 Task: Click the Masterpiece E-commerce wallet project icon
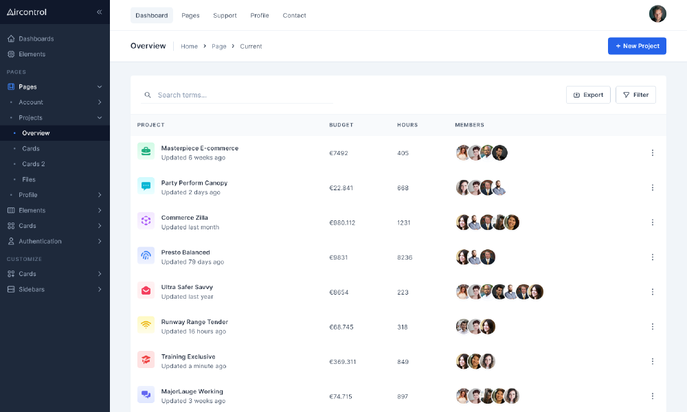tap(146, 152)
